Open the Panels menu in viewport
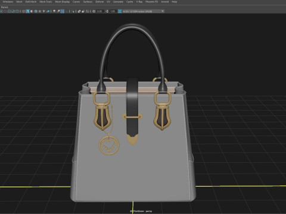 4,7
